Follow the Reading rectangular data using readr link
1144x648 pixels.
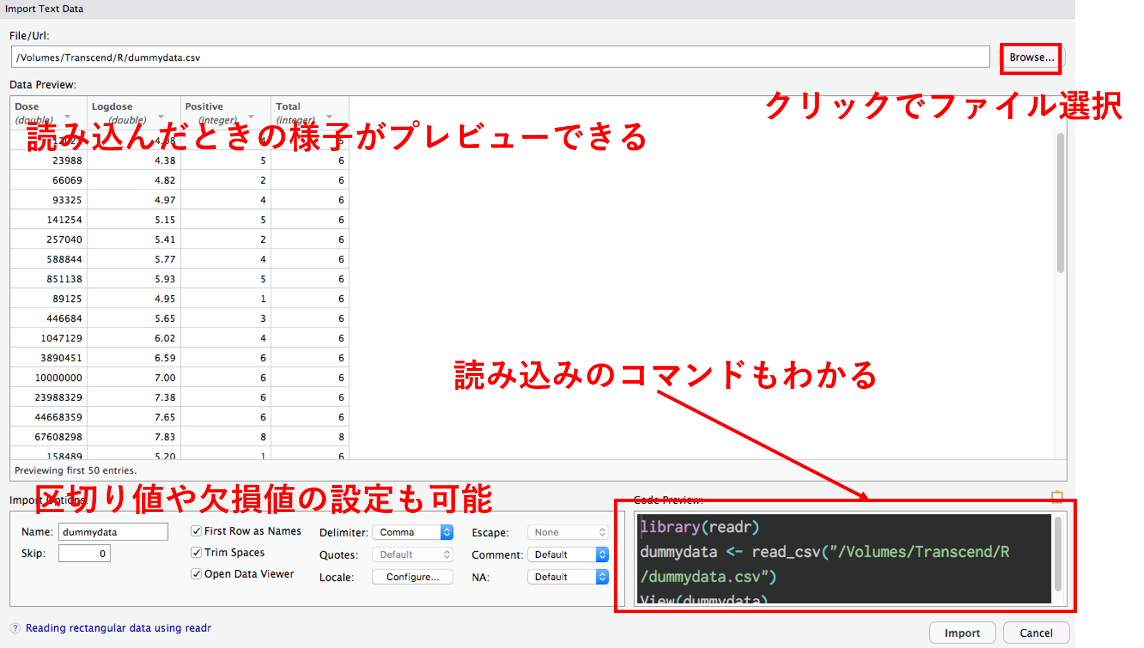[118, 627]
